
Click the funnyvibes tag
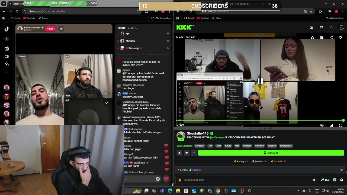[x=286, y=146]
